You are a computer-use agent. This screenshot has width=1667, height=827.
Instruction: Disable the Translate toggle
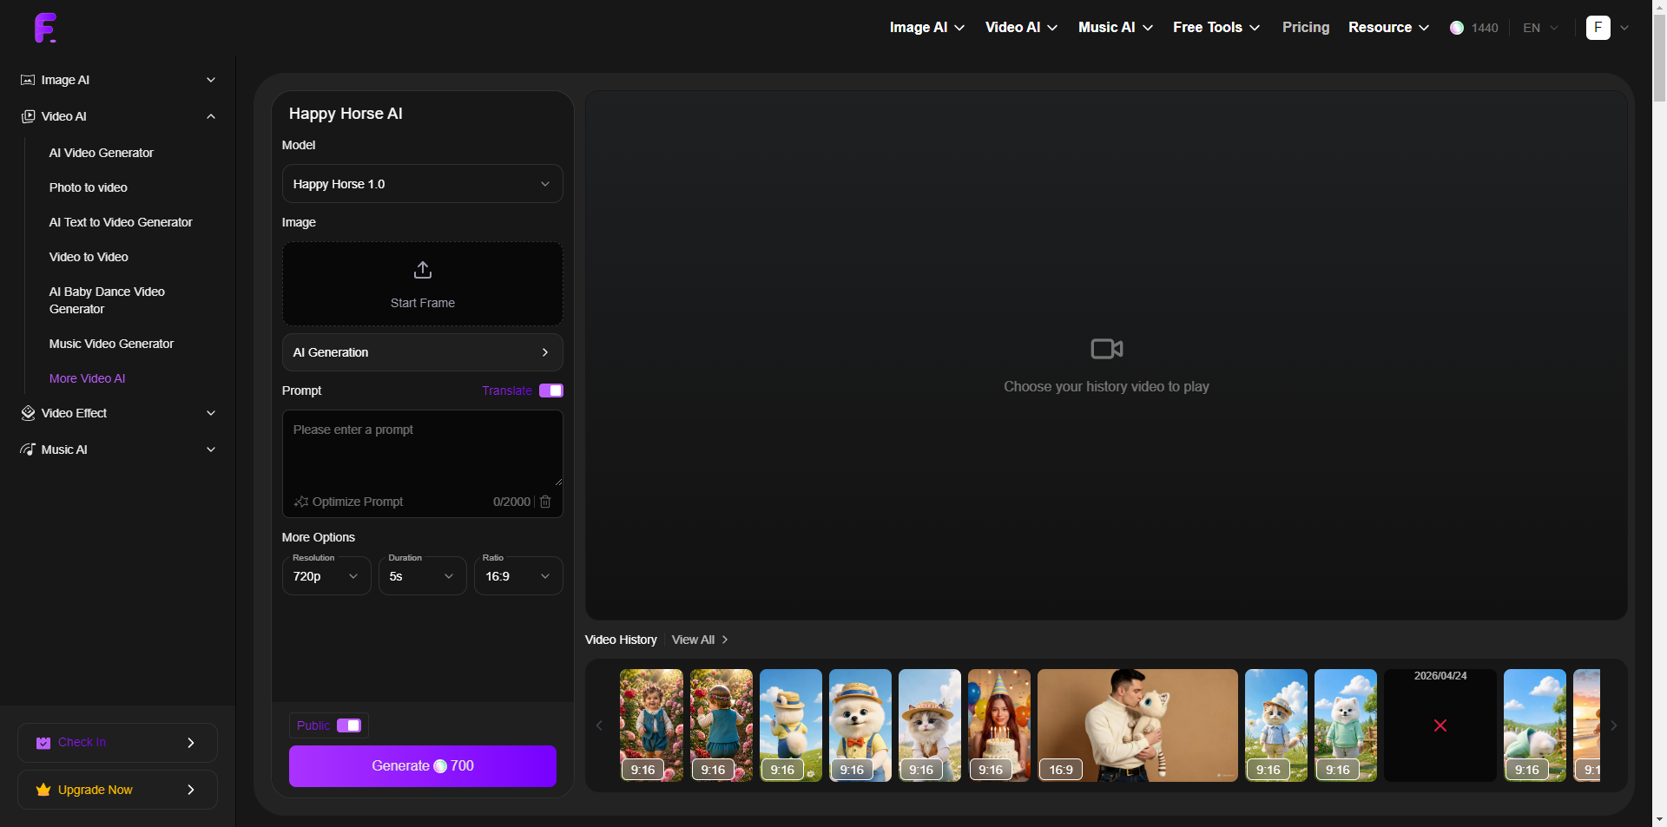551,391
